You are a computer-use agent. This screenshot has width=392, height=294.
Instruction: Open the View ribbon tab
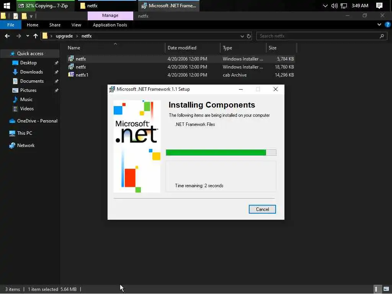pyautogui.click(x=76, y=25)
